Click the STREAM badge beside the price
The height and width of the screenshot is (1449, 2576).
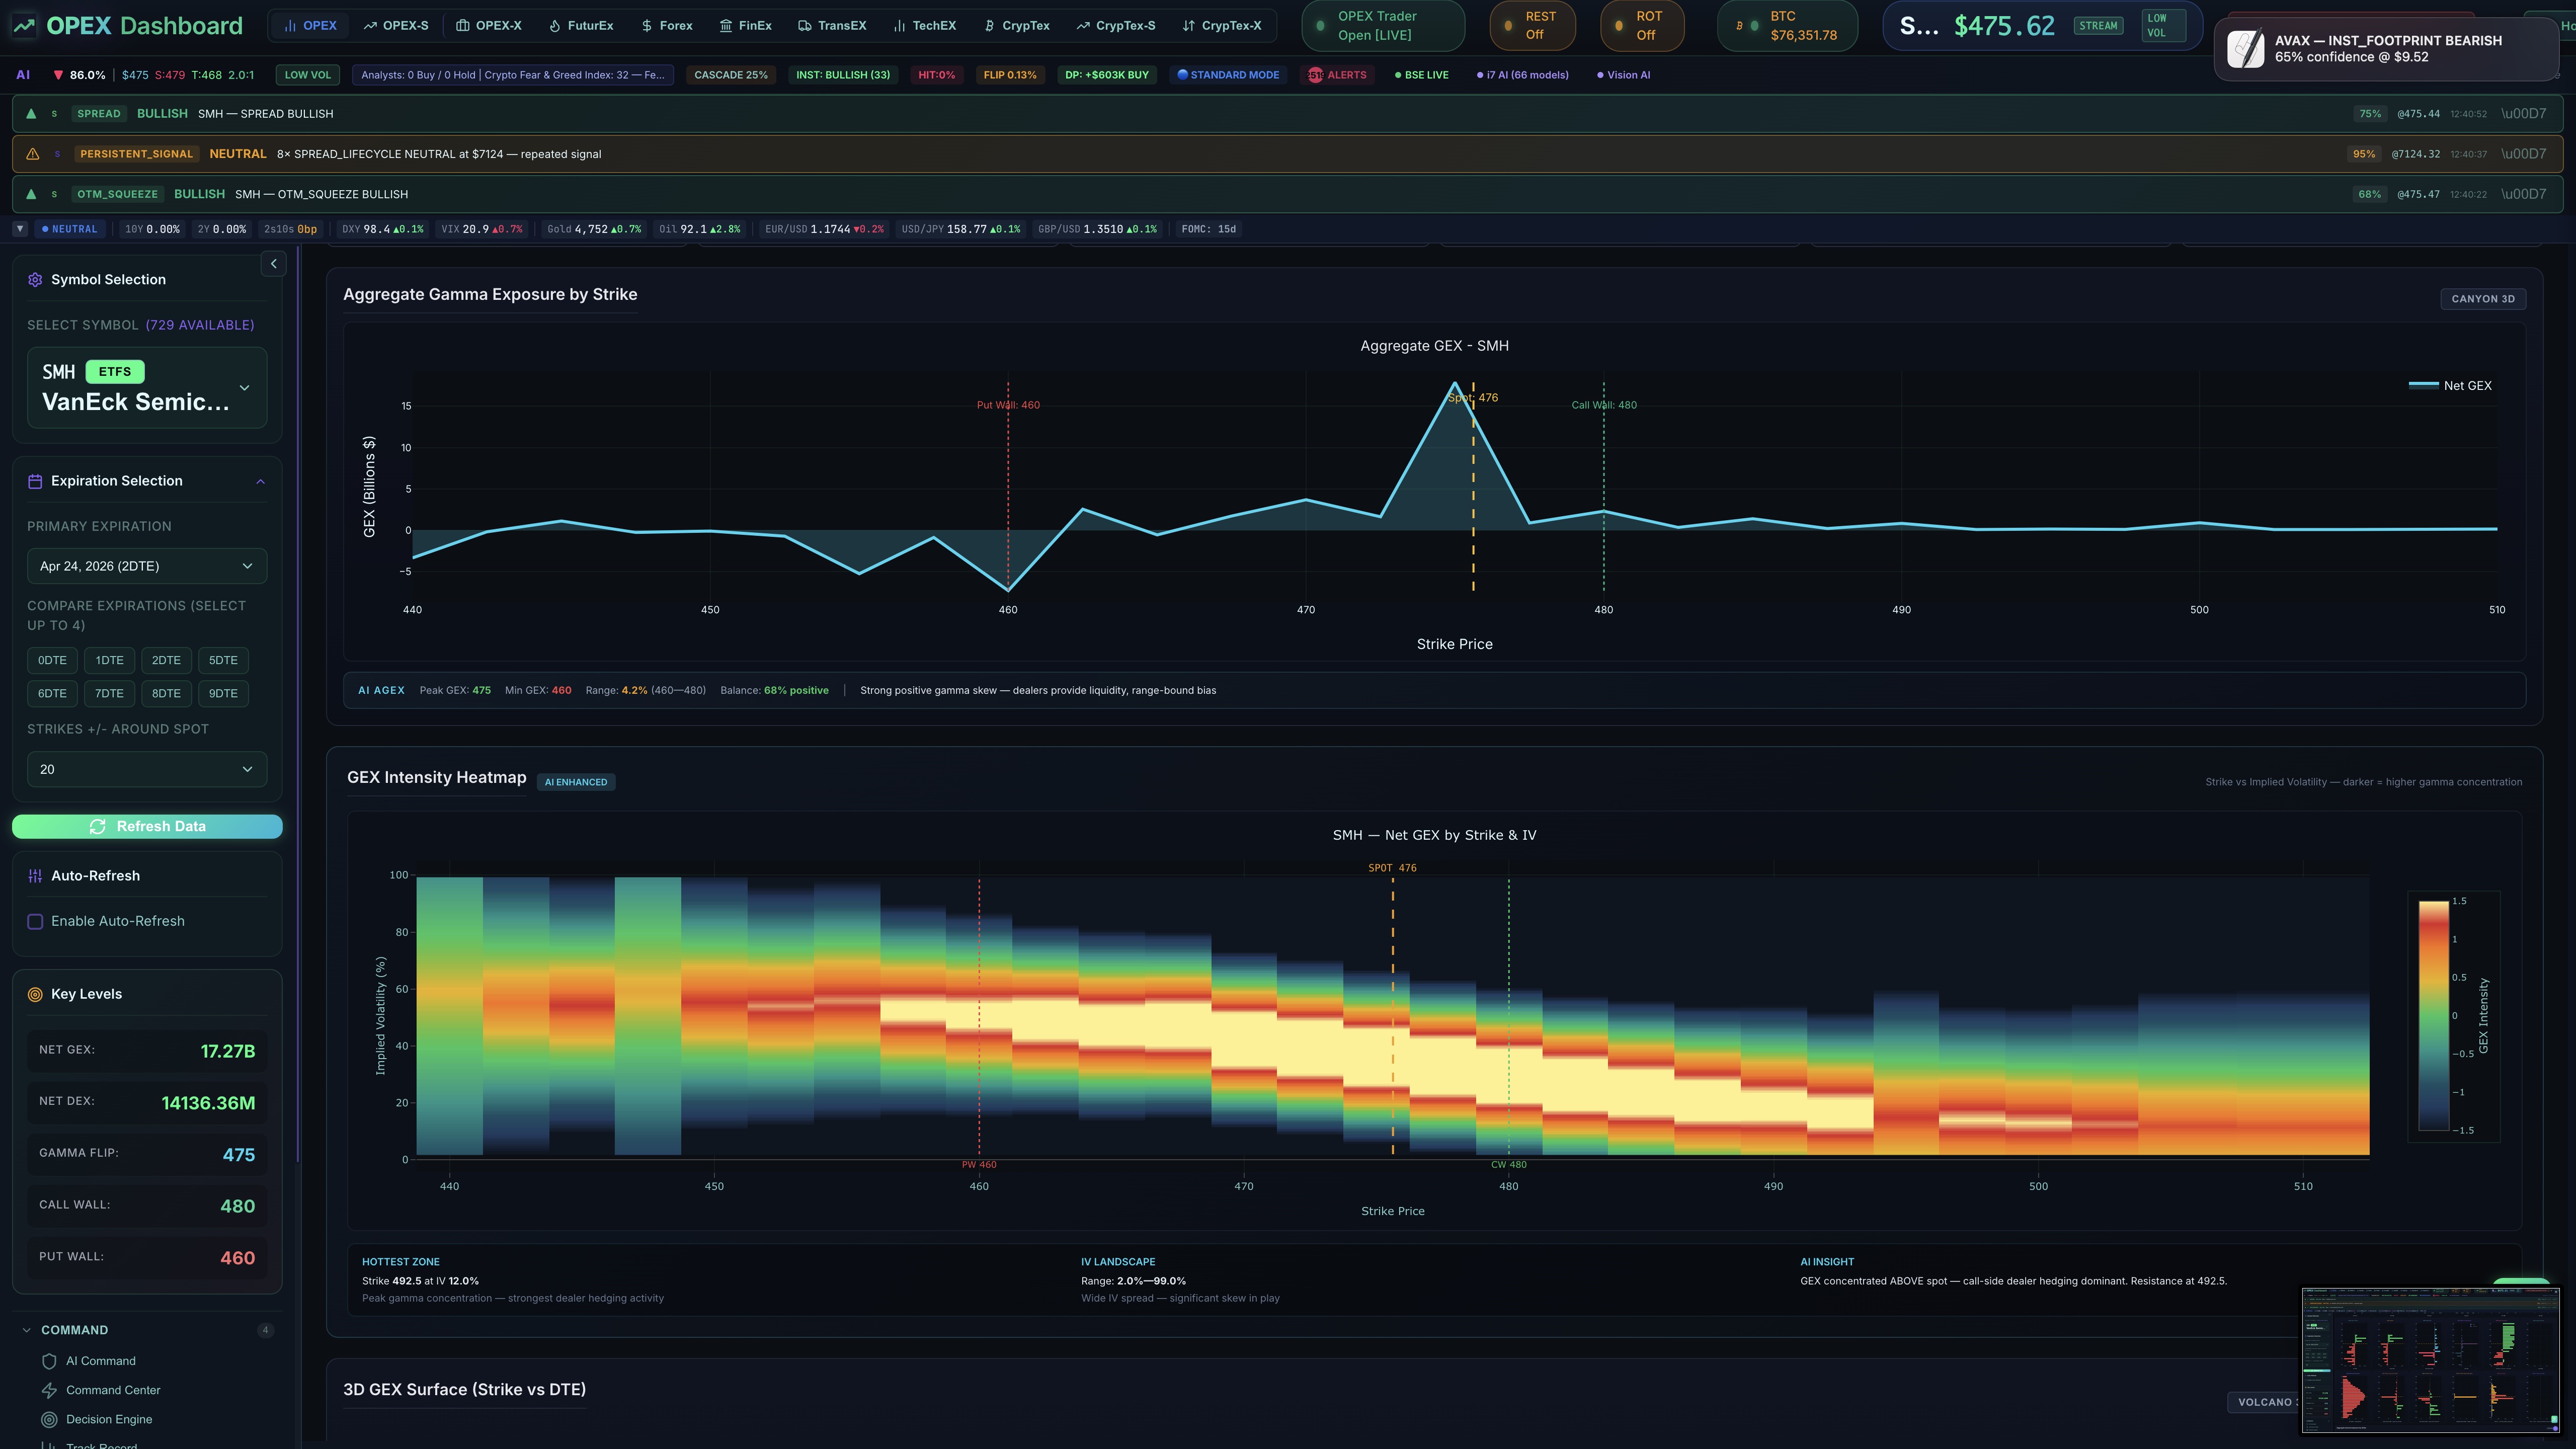(x=2098, y=26)
